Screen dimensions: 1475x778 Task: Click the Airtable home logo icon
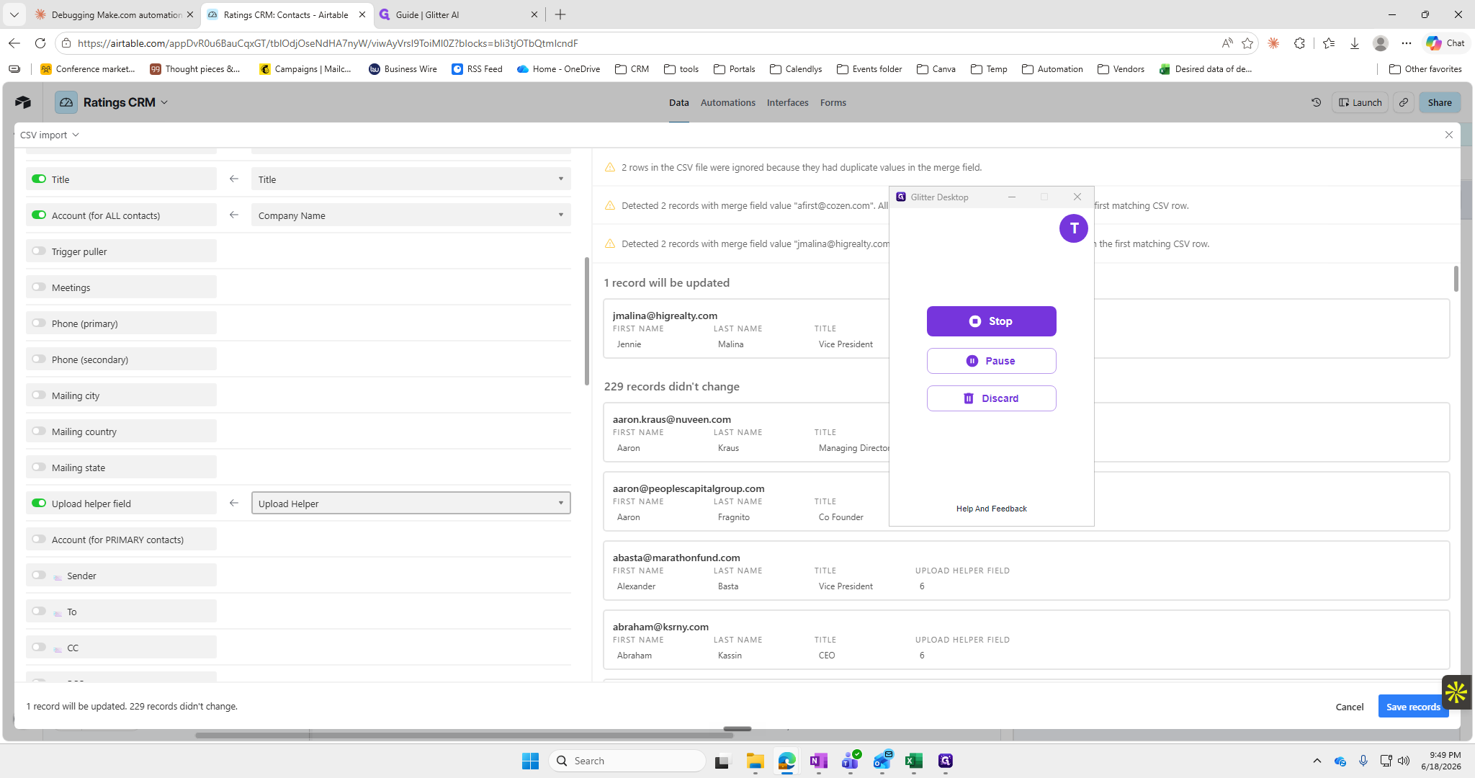[23, 102]
